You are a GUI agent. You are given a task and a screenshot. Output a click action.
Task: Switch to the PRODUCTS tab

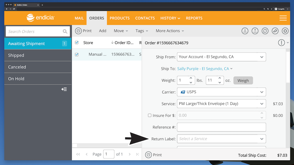(x=120, y=18)
